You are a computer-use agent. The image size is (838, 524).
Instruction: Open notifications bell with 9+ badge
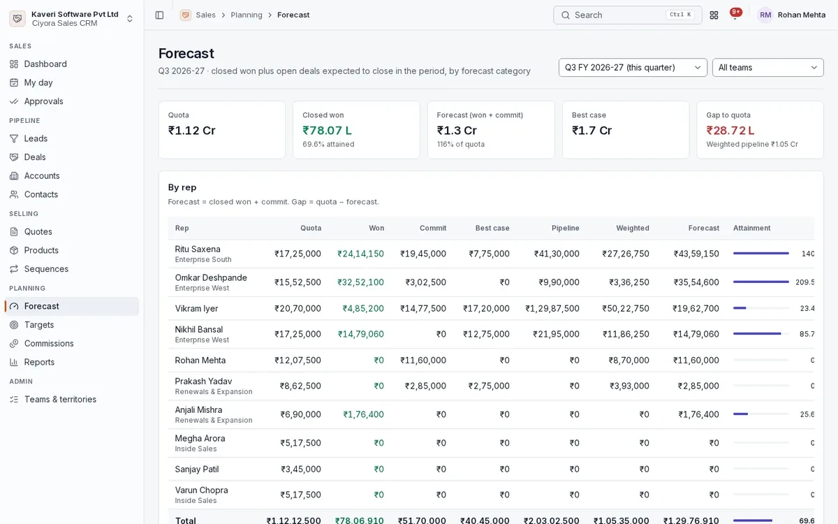(x=735, y=15)
